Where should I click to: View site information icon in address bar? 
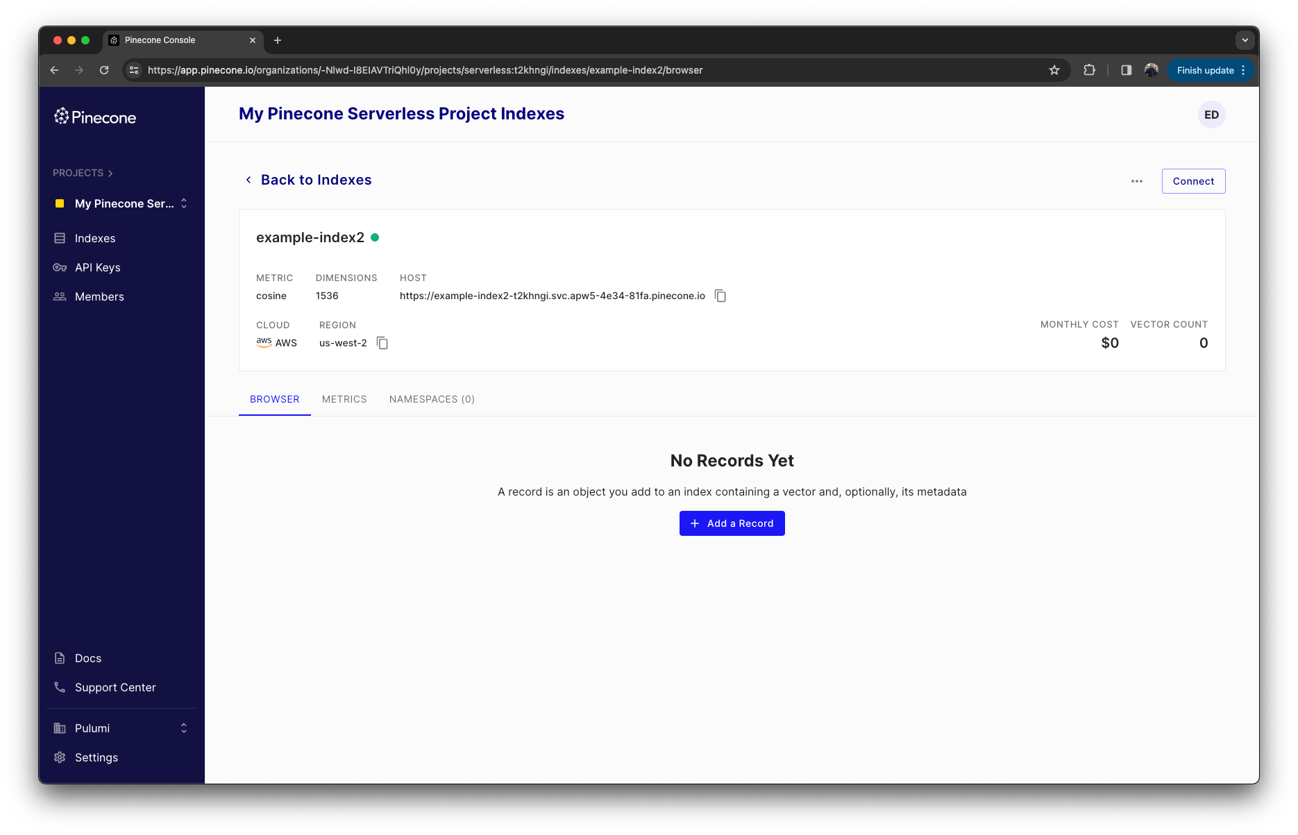click(135, 70)
